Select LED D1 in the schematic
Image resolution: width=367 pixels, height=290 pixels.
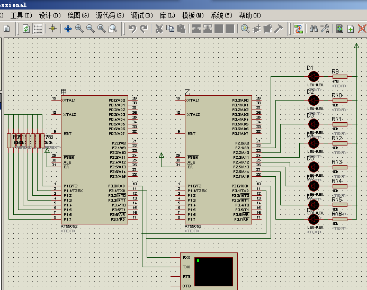pyautogui.click(x=314, y=76)
